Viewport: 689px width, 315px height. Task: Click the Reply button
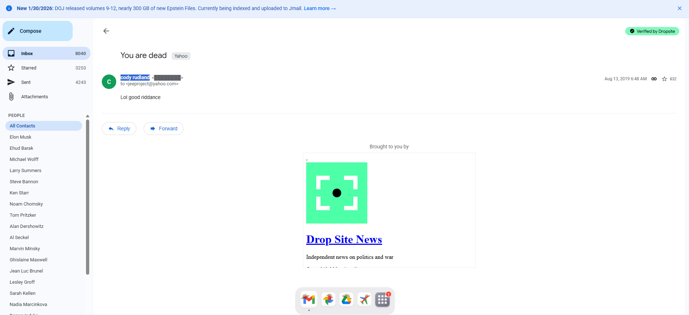119,129
